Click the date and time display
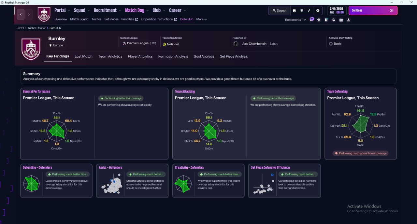417x224 pixels. 337,10
